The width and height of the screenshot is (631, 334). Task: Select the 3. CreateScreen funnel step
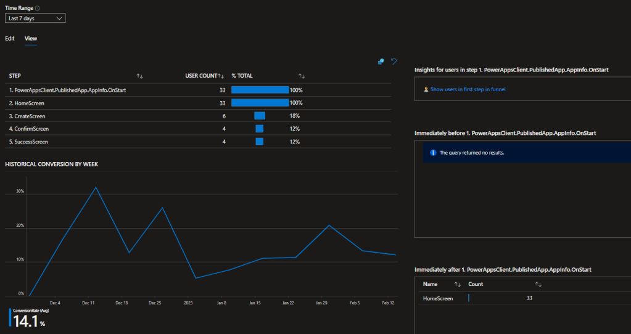point(27,116)
